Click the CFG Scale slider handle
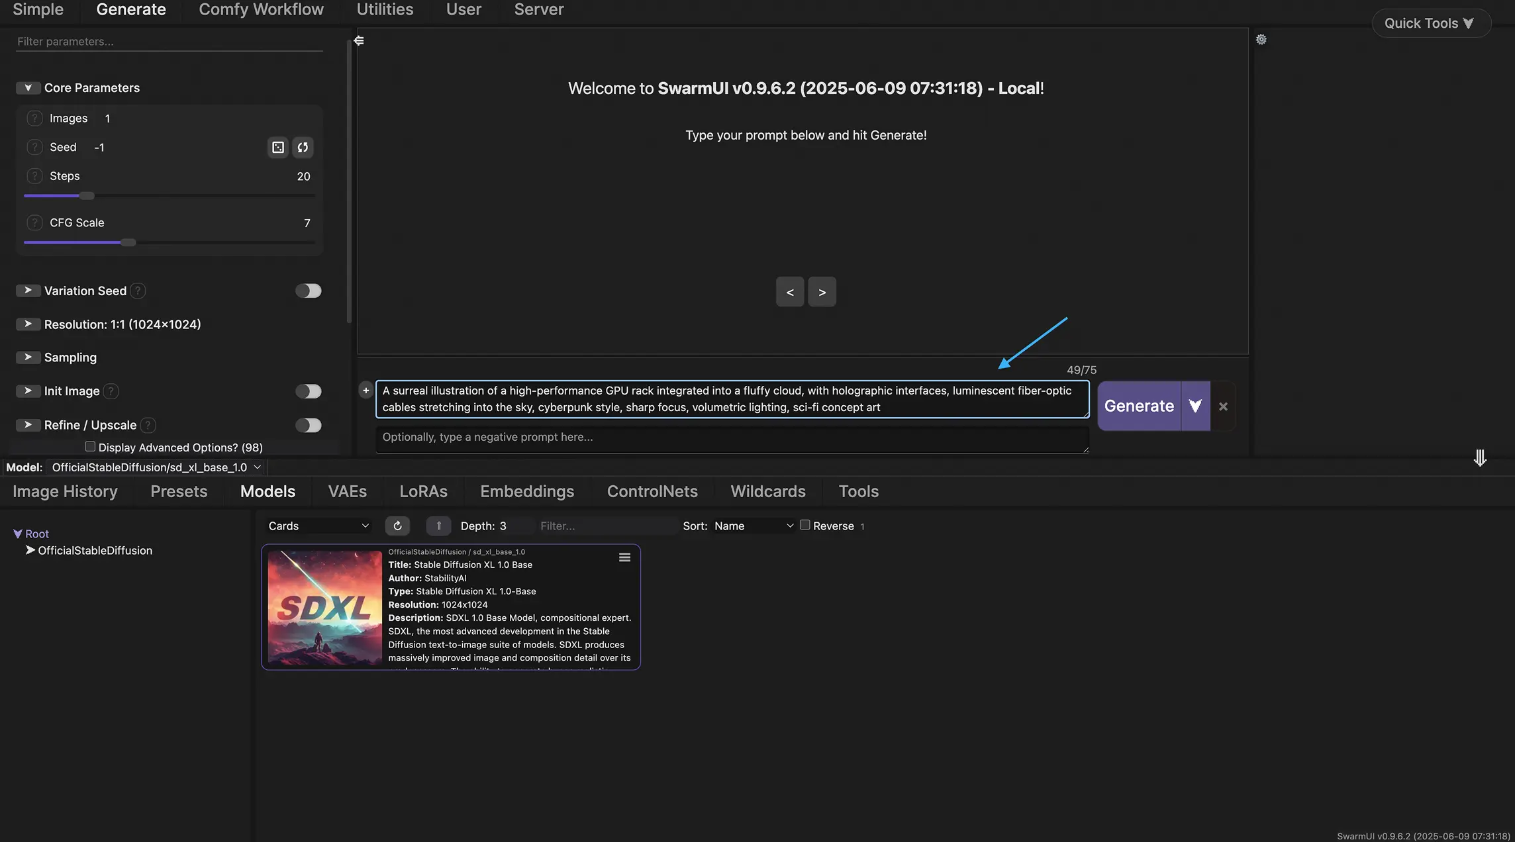The image size is (1515, 842). point(128,242)
